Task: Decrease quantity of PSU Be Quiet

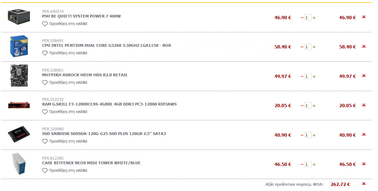Action: (302, 18)
